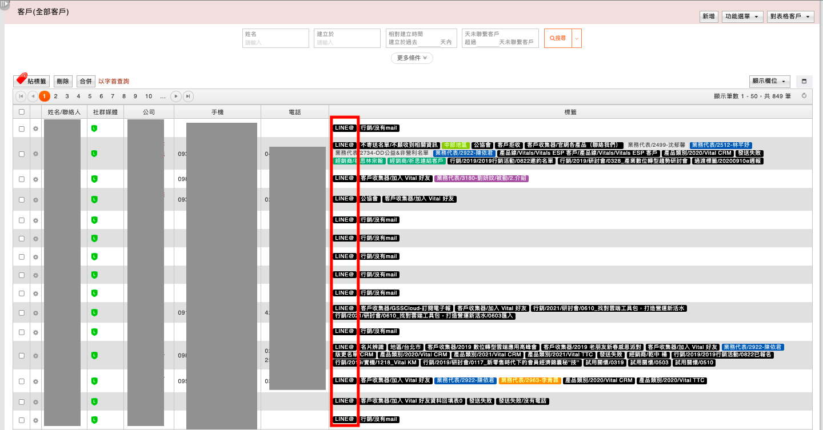This screenshot has height=430, width=823.
Task: Click the 貼標籤 tag button
Action: pos(31,82)
